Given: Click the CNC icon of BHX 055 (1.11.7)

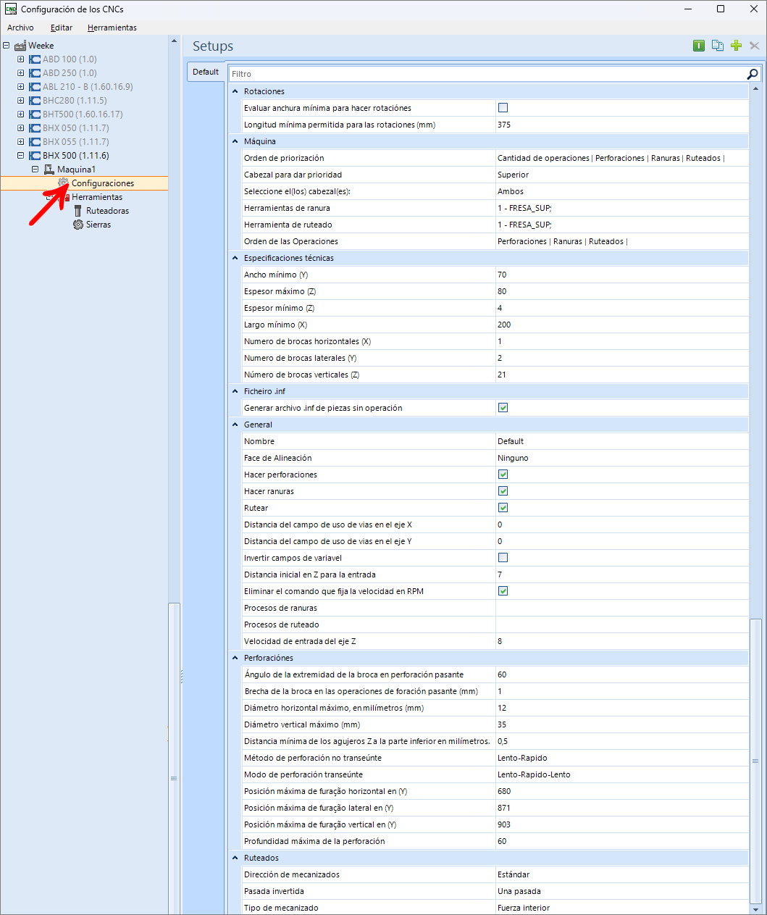Looking at the screenshot, I should pyautogui.click(x=35, y=142).
